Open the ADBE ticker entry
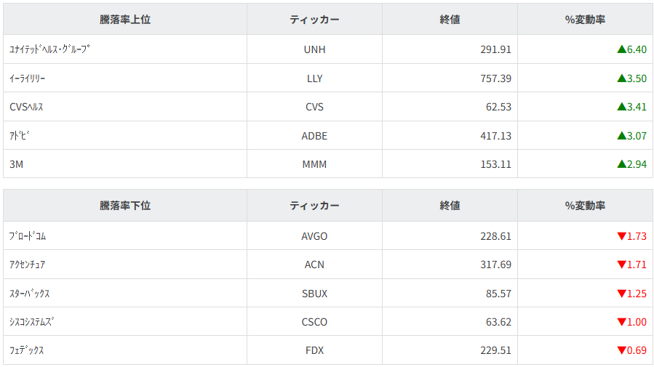 pos(314,136)
